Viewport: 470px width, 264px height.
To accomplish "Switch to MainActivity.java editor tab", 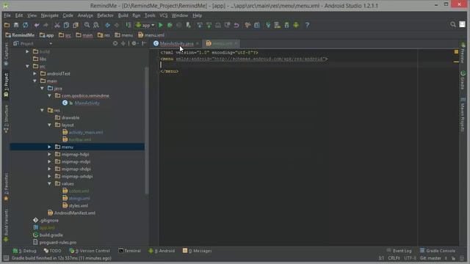I will coord(176,43).
